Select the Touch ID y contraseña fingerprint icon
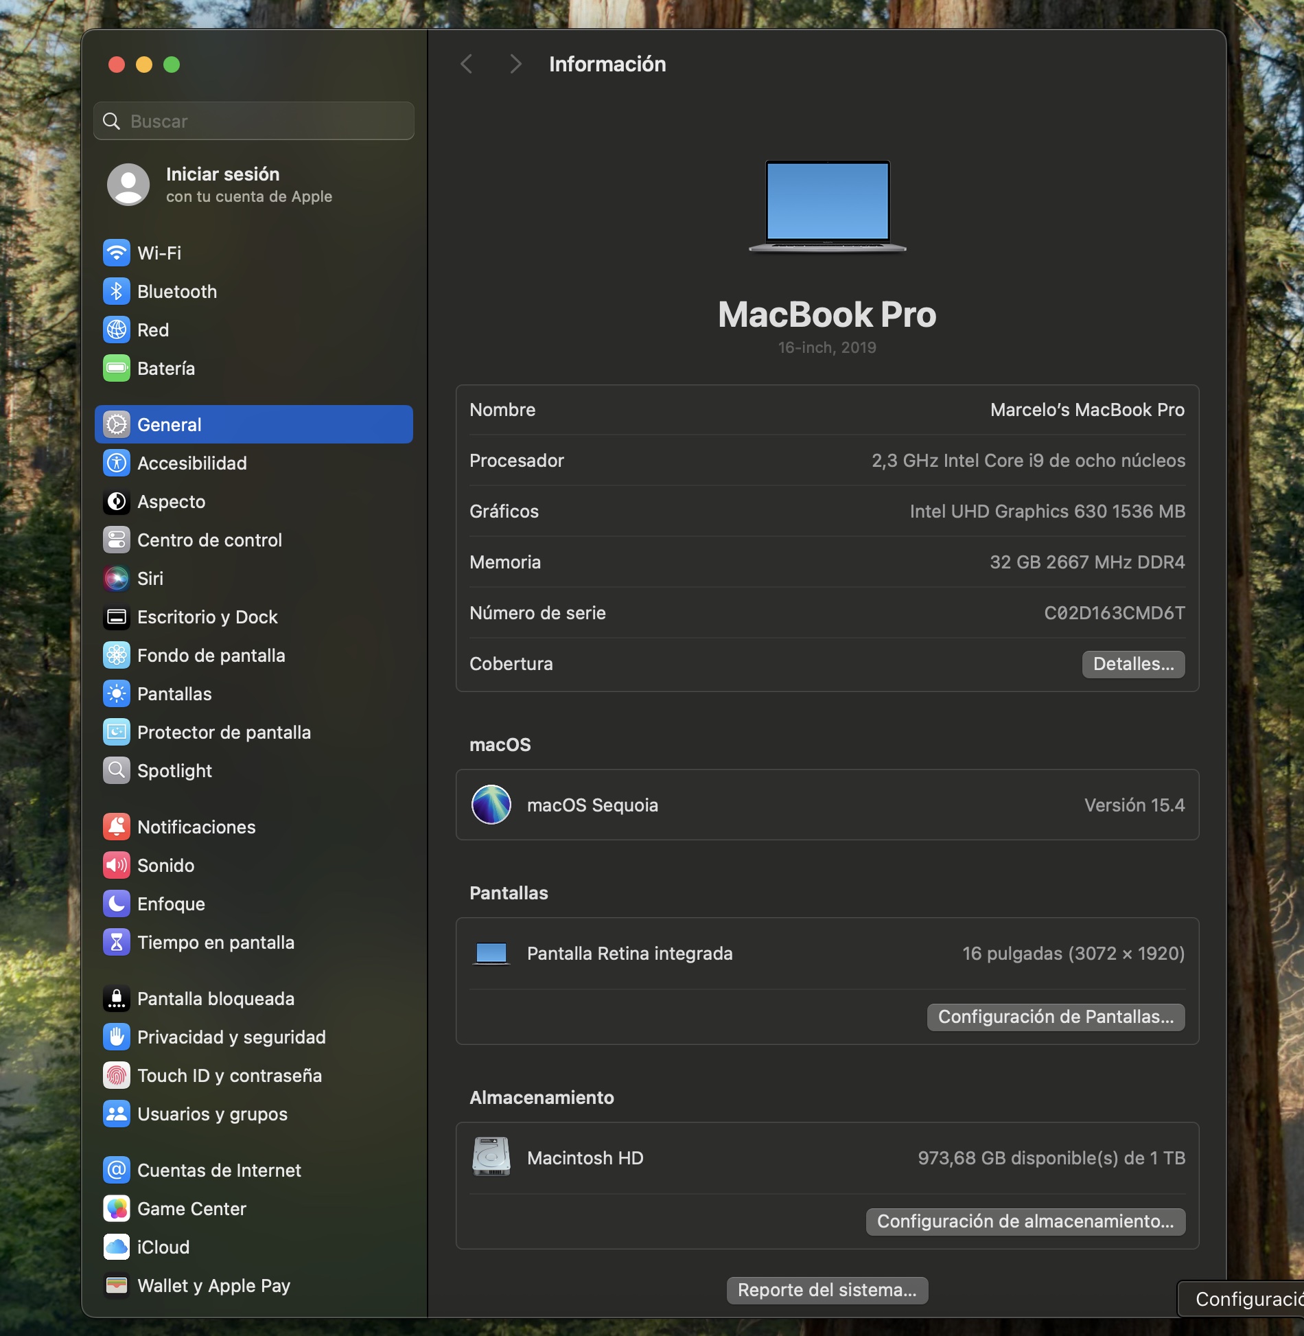 pos(116,1075)
